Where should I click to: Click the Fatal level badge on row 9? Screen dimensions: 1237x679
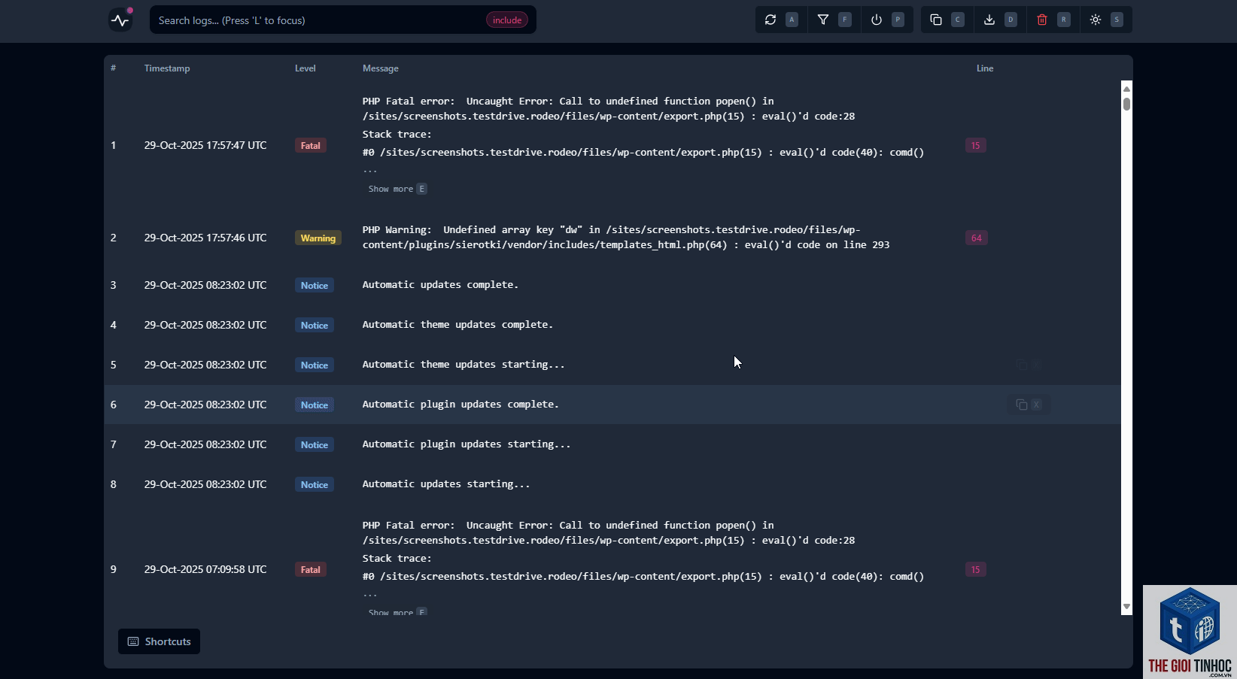click(311, 569)
